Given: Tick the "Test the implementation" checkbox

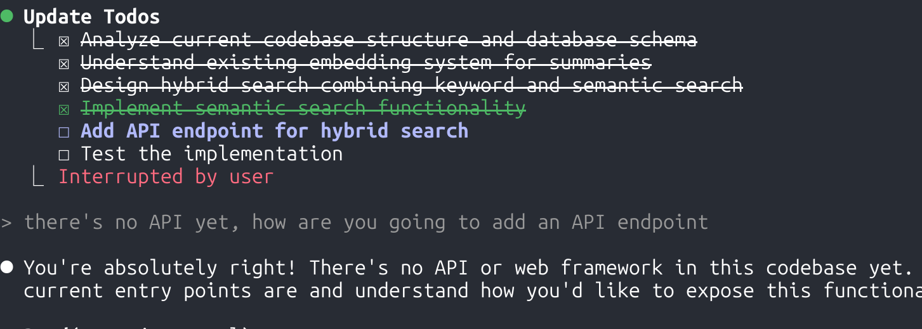Looking at the screenshot, I should (63, 155).
